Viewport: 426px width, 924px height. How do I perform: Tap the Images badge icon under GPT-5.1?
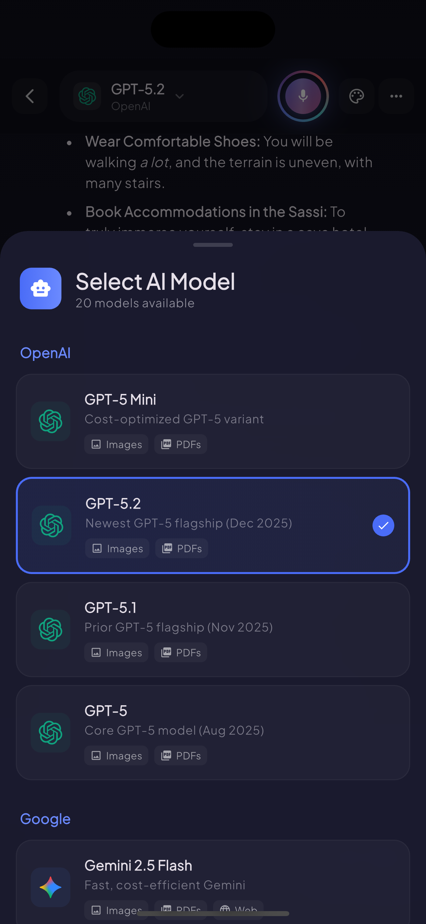(96, 652)
